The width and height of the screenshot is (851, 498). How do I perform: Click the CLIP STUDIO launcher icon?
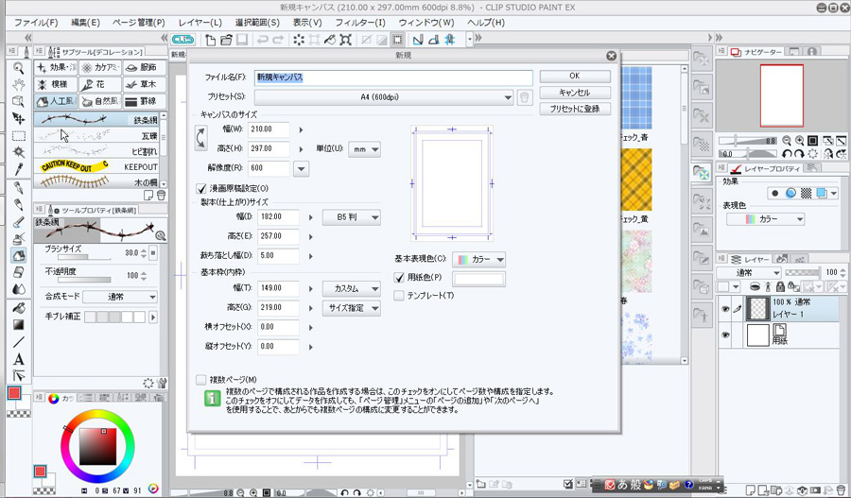[x=183, y=40]
